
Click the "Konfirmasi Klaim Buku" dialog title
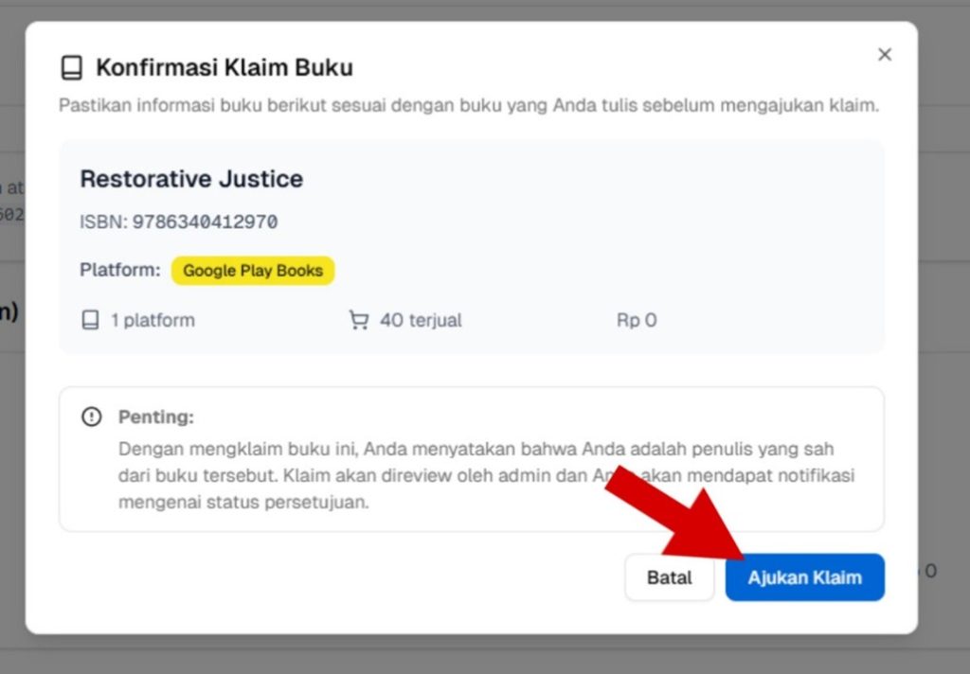225,68
